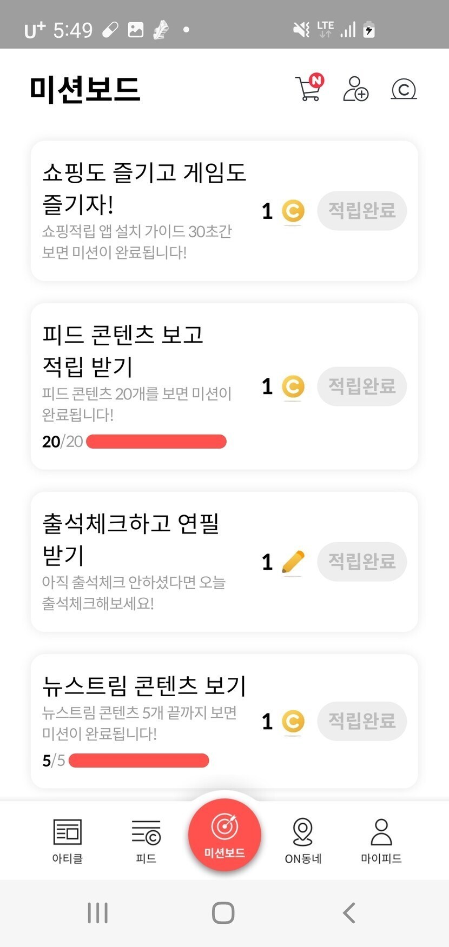Tap 적립완료 on the shopping game mission
This screenshot has height=947, width=449.
362,211
